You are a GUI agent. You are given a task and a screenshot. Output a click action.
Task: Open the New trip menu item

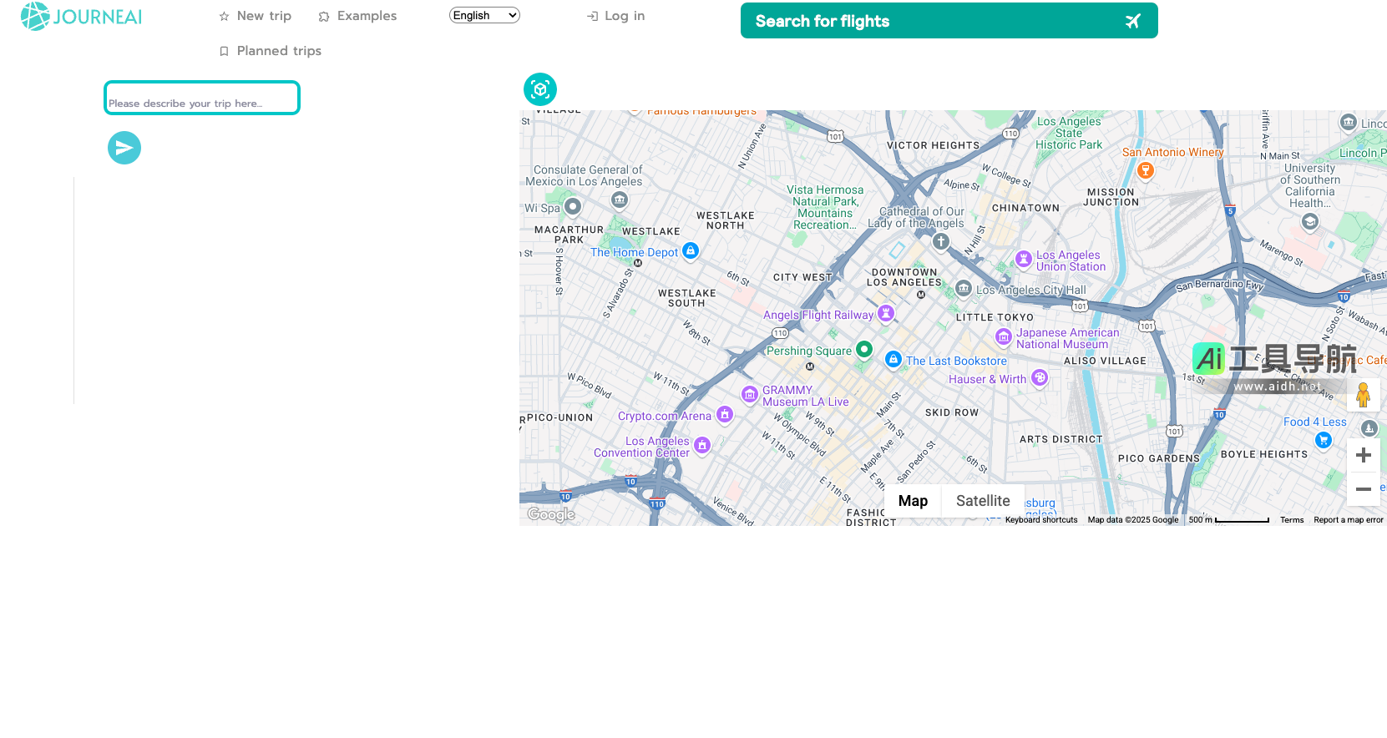[x=256, y=16]
